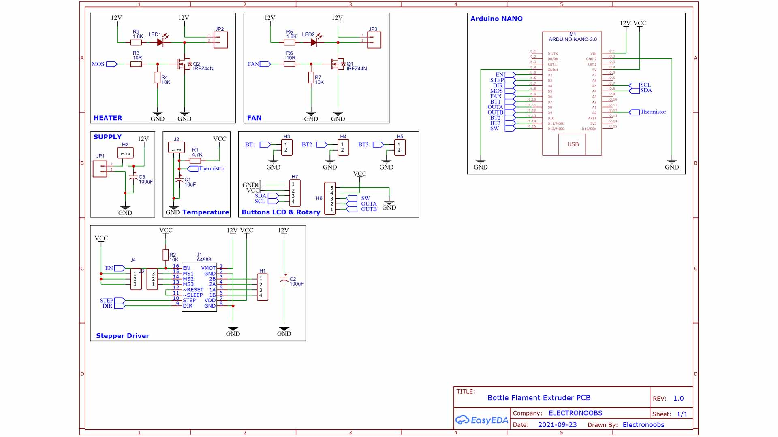Click the Temperature section title
Screen dimensions: 778x437
pos(206,212)
